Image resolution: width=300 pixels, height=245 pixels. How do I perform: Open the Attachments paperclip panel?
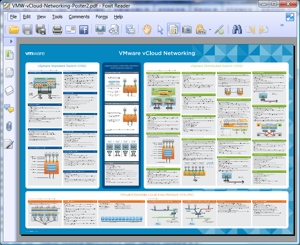pos(9,126)
